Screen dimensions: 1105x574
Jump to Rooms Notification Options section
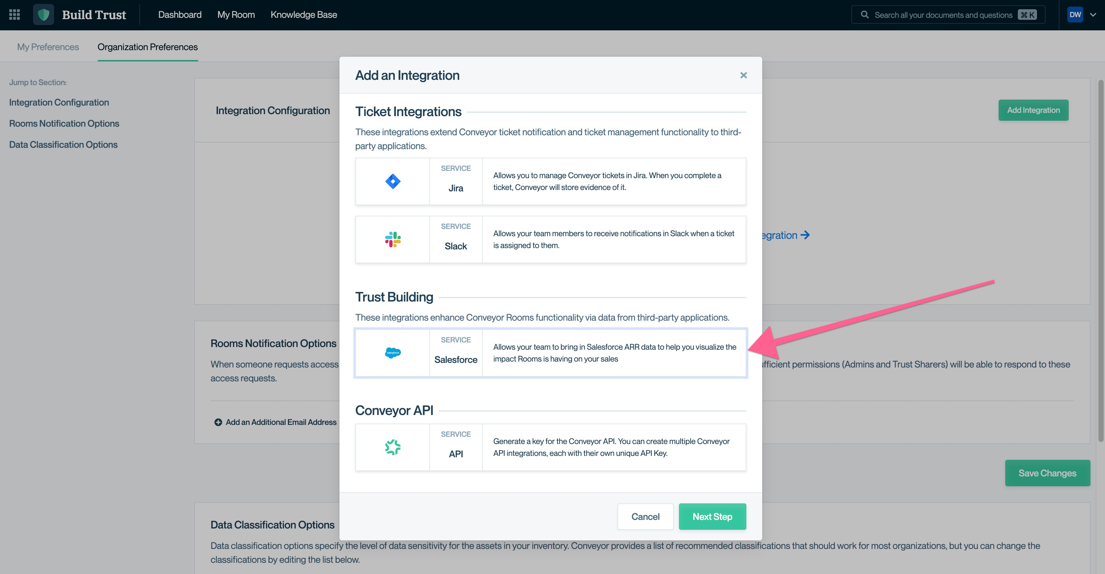click(64, 123)
